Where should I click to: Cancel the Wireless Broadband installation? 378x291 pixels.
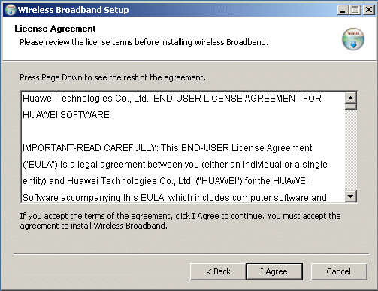(x=339, y=271)
